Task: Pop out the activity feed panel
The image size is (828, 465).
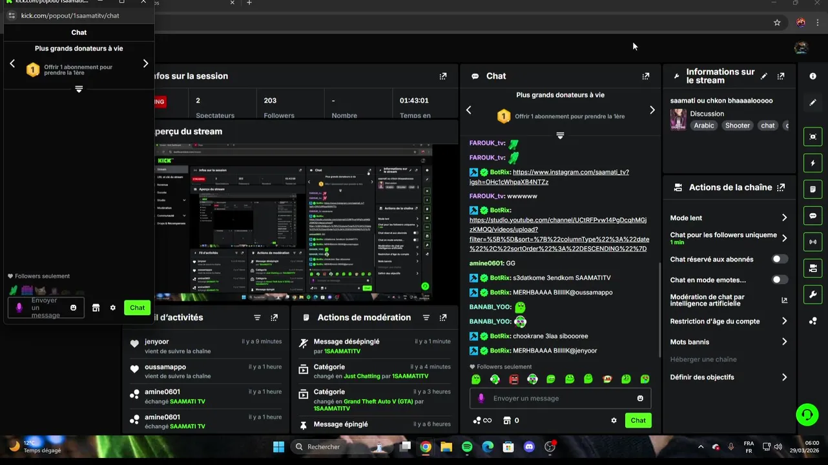Action: [274, 318]
